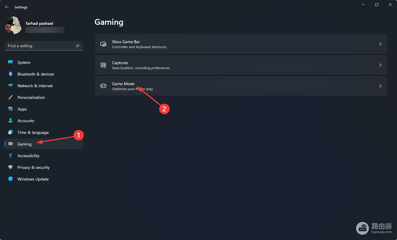Expand Xbox Game Bar chevron arrow
The height and width of the screenshot is (240, 397).
coord(380,44)
